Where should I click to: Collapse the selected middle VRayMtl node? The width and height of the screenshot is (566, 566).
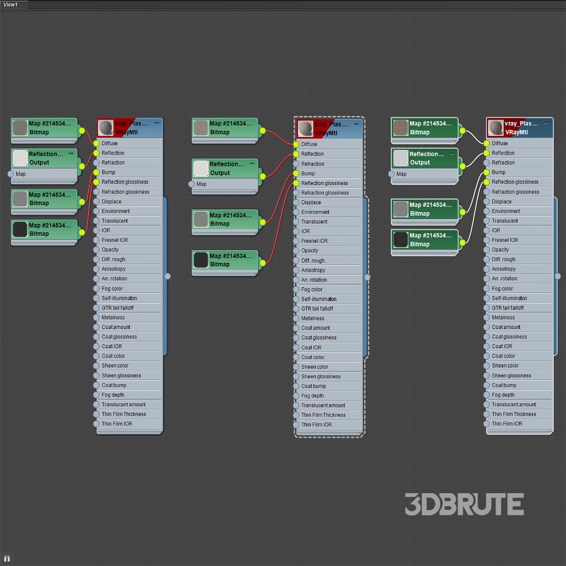(356, 124)
